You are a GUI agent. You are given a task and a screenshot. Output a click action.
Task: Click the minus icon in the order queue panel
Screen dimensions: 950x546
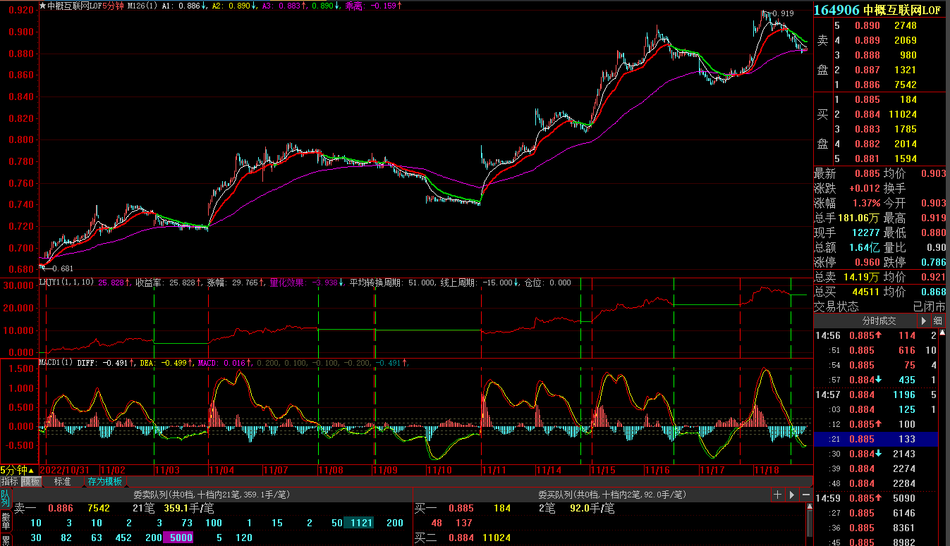coord(806,495)
